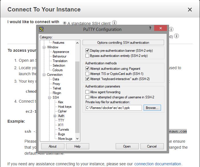Select Kex under SSH
This screenshot has width=200, height=167.
61,102
